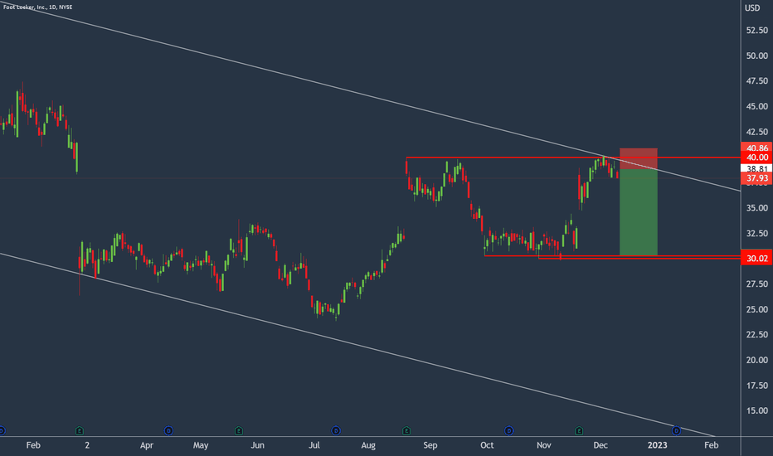Click the Nov label on time axis

coord(544,445)
